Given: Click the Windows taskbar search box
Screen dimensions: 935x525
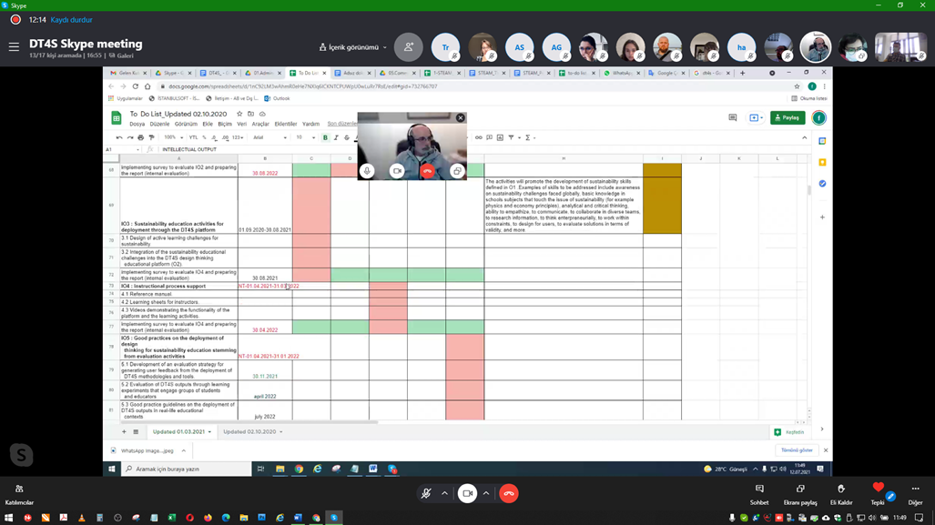Looking at the screenshot, I should tap(187, 469).
